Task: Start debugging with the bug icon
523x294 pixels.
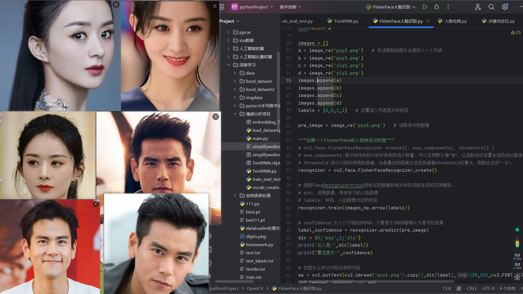Action: pos(437,7)
